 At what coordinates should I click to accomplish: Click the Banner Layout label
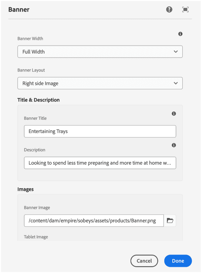click(x=31, y=70)
